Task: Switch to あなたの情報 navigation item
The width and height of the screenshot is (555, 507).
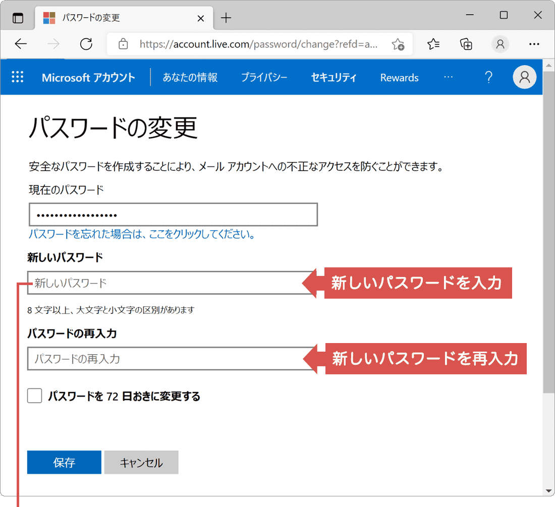Action: click(190, 77)
